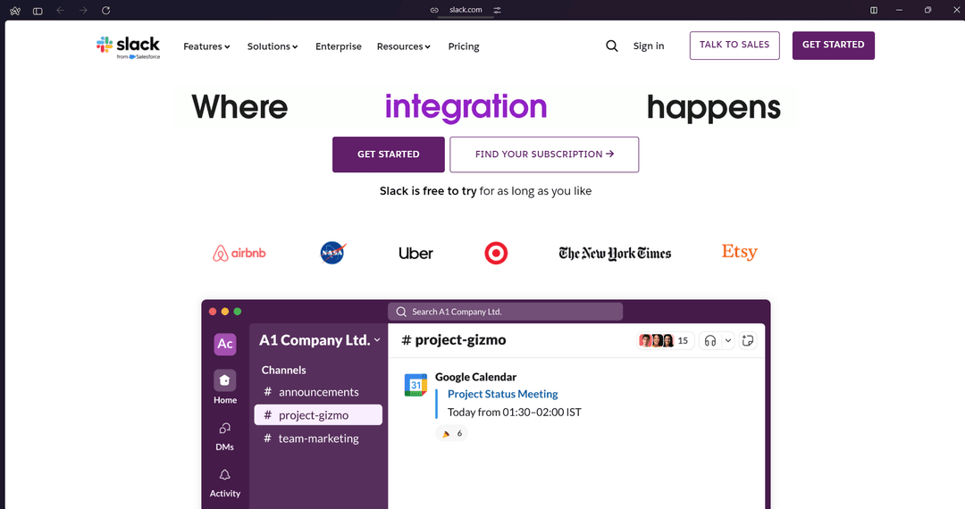The width and height of the screenshot is (965, 509).
Task: Click the Activity bell icon
Action: (225, 476)
